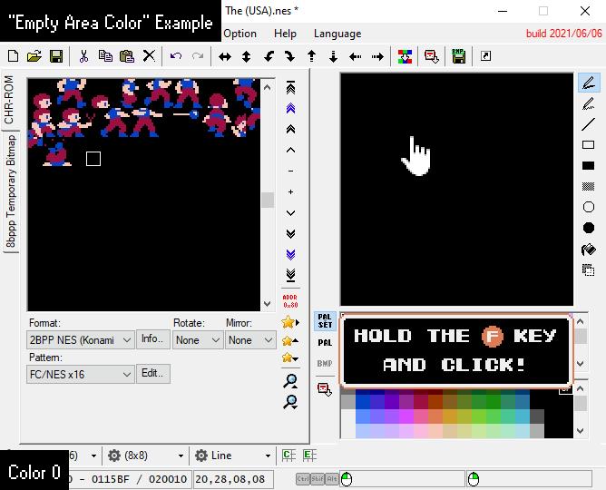This screenshot has height=490, width=606.
Task: Click the RGB color replace icon
Action: 405,56
